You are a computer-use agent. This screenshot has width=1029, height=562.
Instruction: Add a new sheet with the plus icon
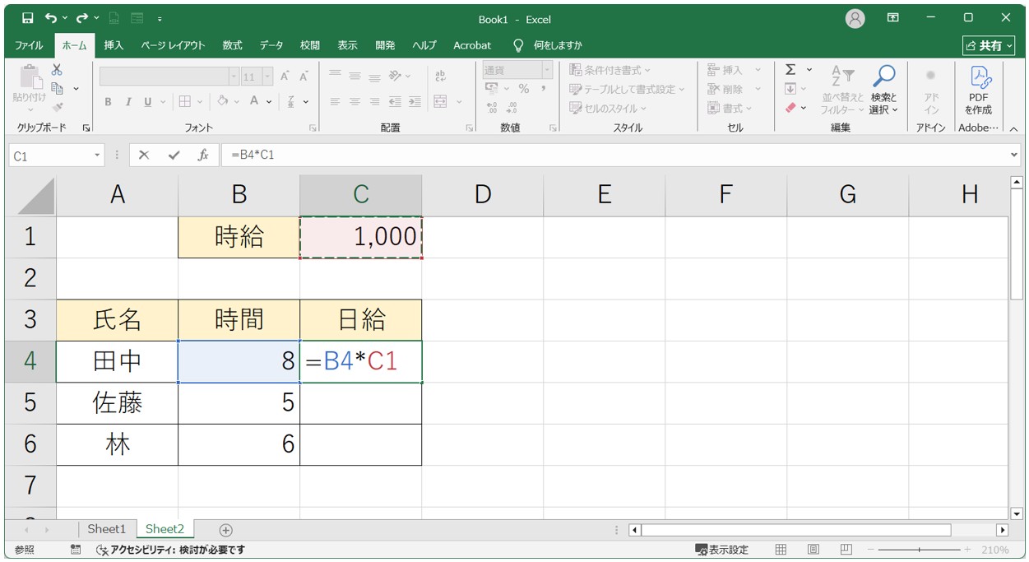click(x=226, y=530)
